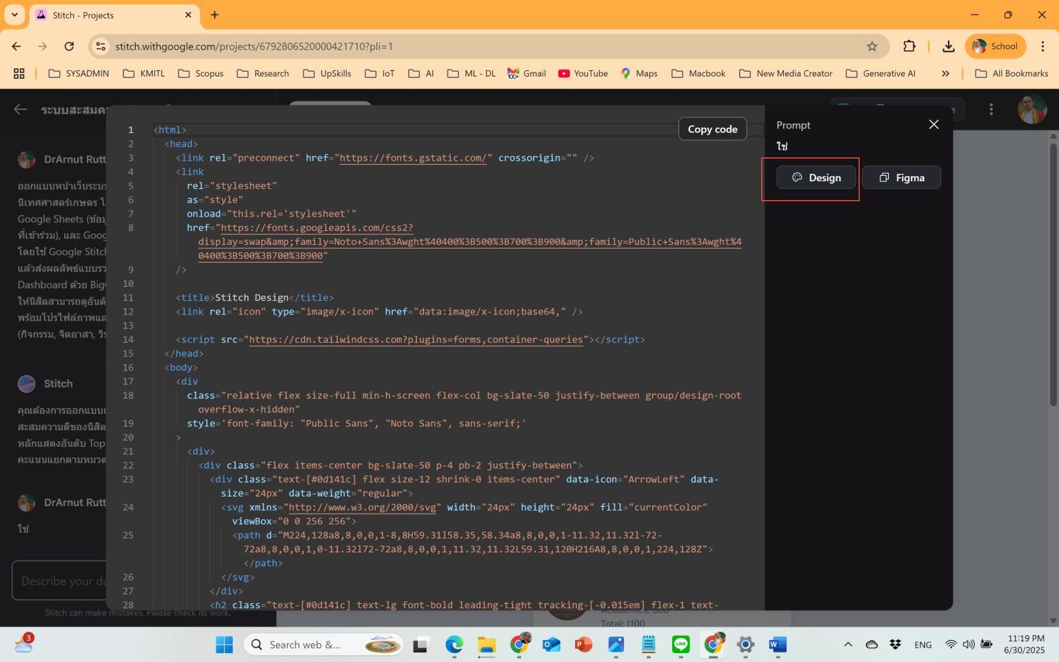Click the Copy code button

click(x=712, y=129)
